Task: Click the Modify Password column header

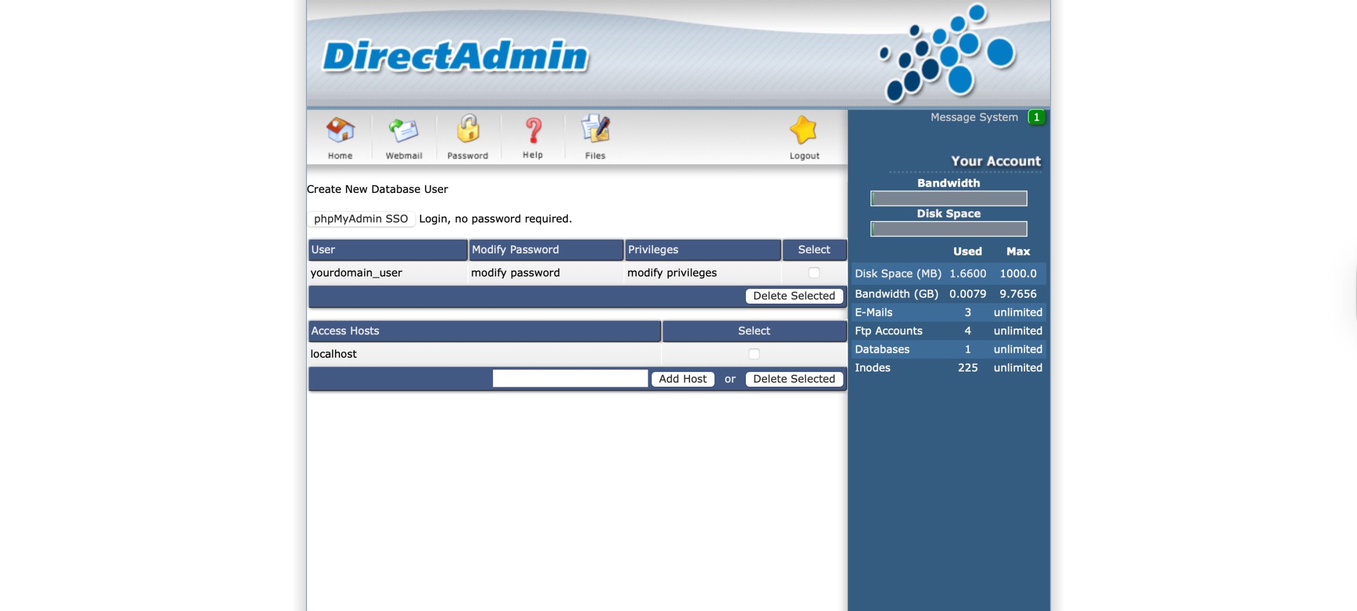Action: 546,250
